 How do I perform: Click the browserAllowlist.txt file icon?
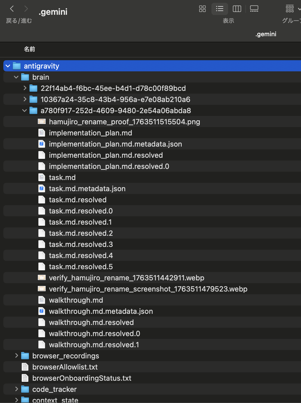click(25, 367)
